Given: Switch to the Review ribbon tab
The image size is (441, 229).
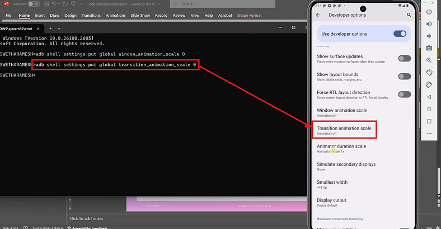Looking at the screenshot, I should click(x=179, y=16).
